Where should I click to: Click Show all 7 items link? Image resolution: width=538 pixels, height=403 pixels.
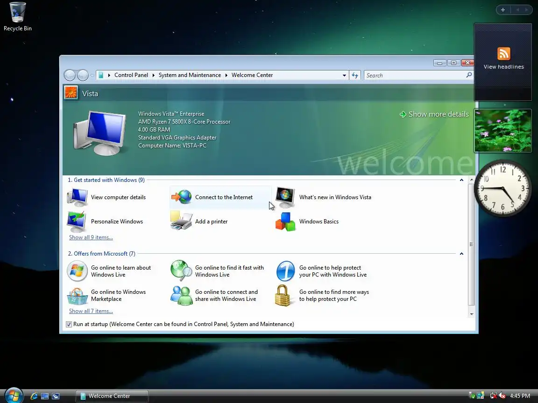tap(91, 311)
